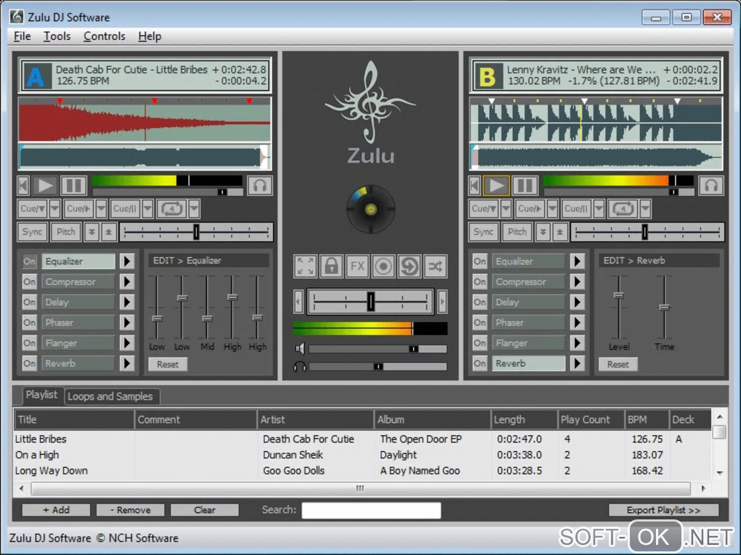Click Sync on Deck B
741x555 pixels.
coord(483,232)
